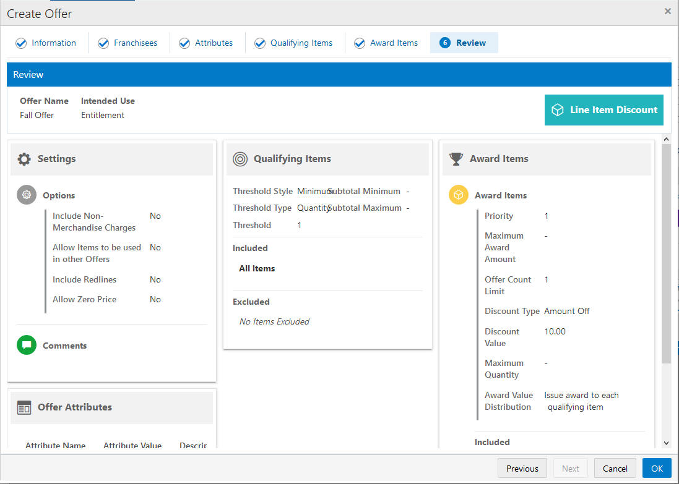This screenshot has height=484, width=679.
Task: Click the 'Allow Zero Price' label
Action: click(x=84, y=299)
